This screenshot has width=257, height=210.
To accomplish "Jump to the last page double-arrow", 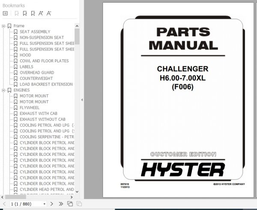I will (x=61, y=204).
